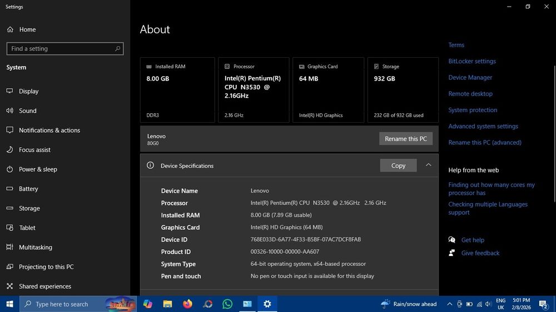Open Display settings

pos(28,91)
